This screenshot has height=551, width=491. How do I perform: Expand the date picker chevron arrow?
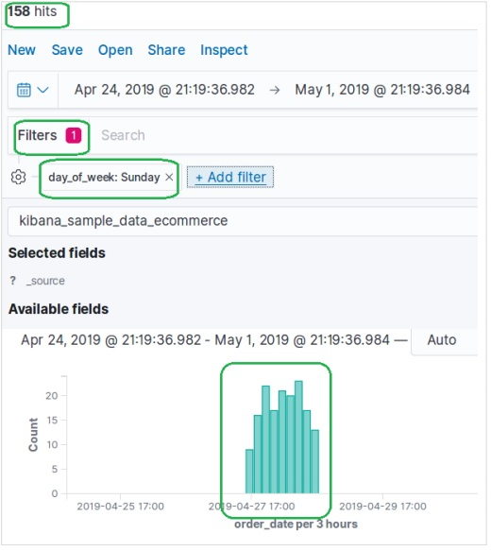(x=42, y=90)
